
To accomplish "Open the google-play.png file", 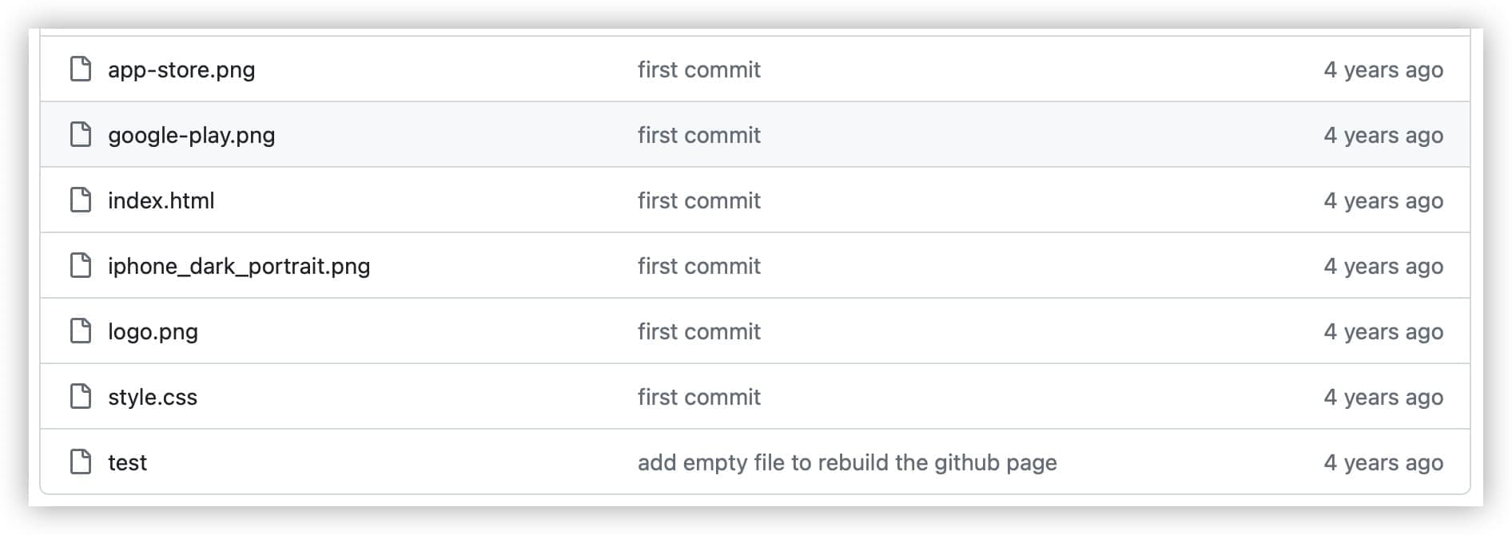I will [x=191, y=135].
